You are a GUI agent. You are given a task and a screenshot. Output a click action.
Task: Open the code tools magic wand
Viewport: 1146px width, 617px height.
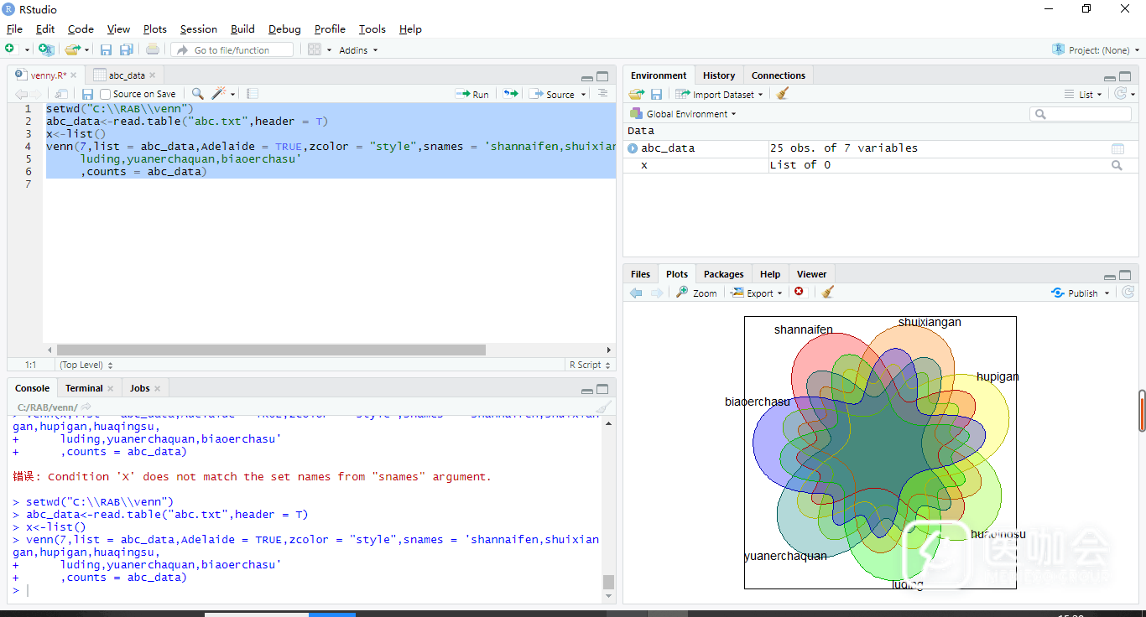click(x=220, y=94)
